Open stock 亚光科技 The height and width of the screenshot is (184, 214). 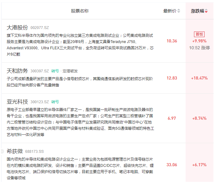tap(17, 102)
